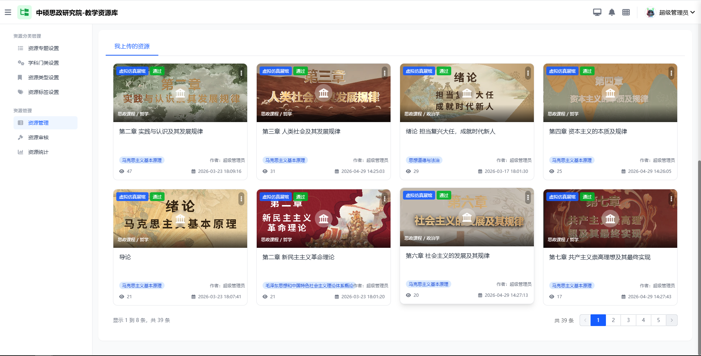This screenshot has height=356, width=701.
Task: Open 资源专题设置 in the sidebar
Action: 44,48
